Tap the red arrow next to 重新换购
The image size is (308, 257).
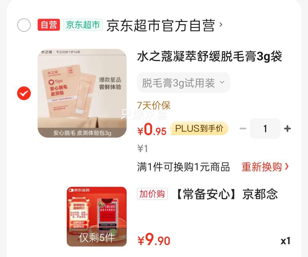pos(287,167)
